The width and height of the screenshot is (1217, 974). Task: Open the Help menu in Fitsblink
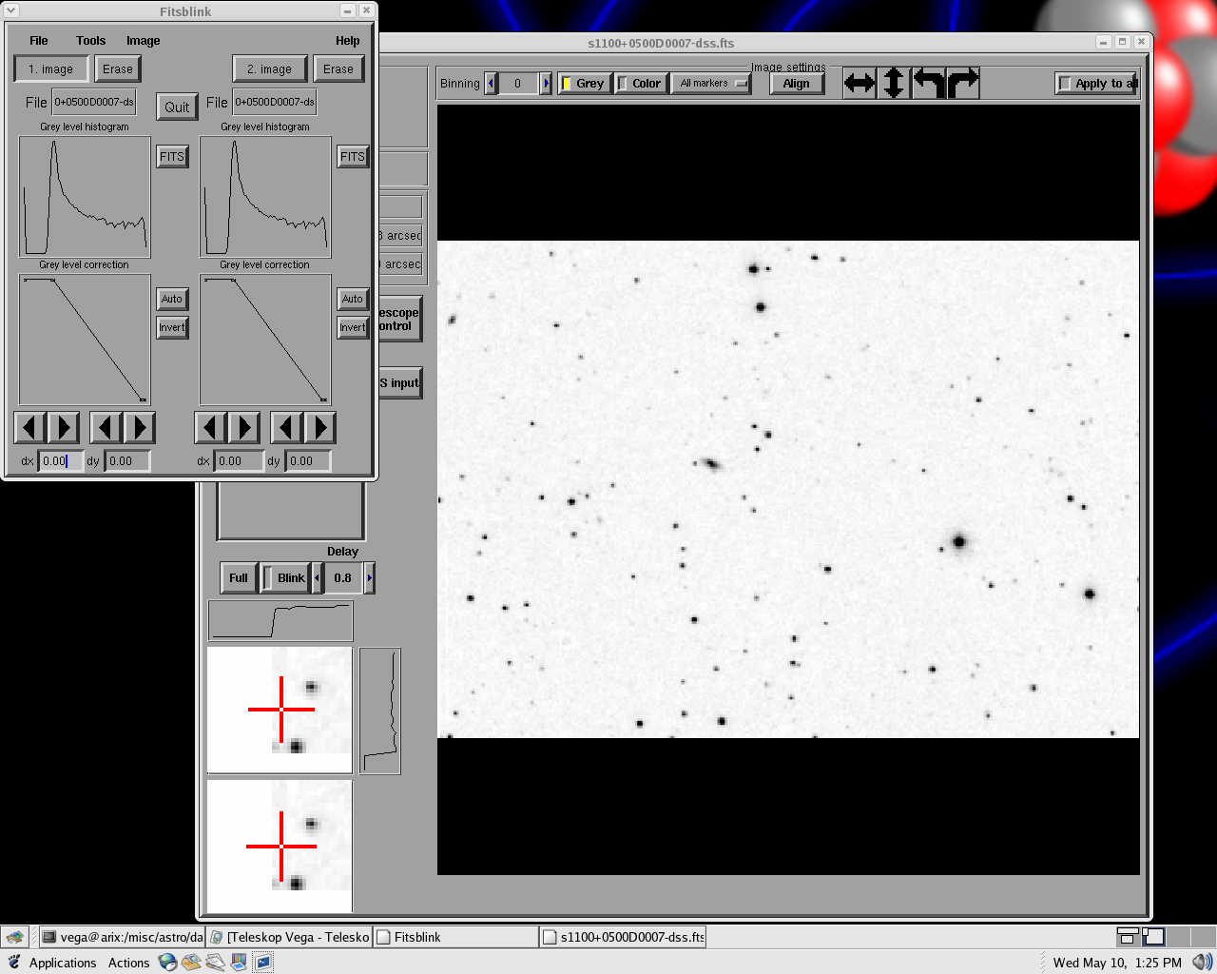coord(348,41)
